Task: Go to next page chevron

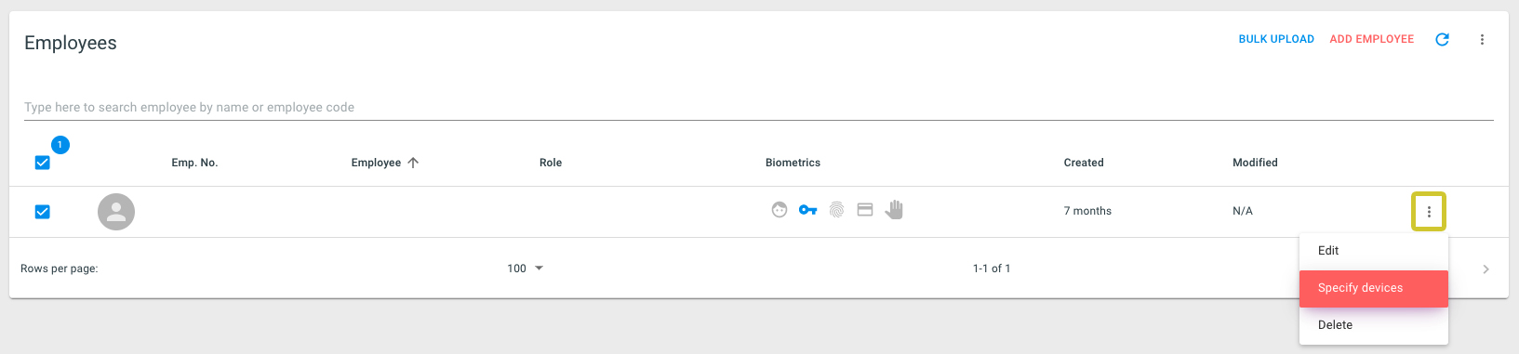Action: coord(1486,269)
